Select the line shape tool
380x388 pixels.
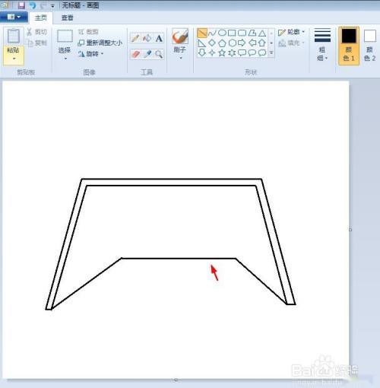202,33
